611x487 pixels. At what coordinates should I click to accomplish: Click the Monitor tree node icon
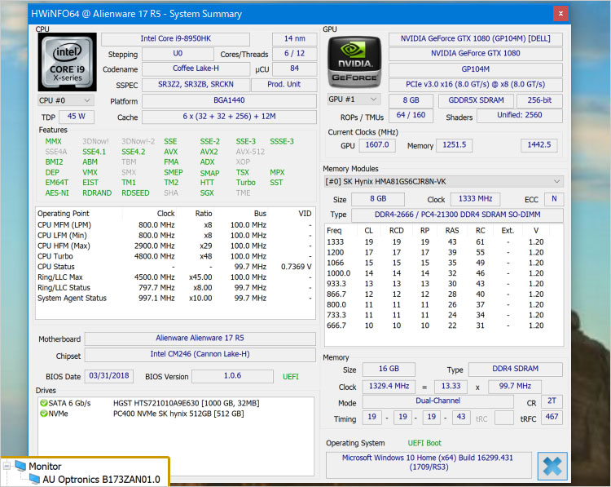pyautogui.click(x=20, y=466)
